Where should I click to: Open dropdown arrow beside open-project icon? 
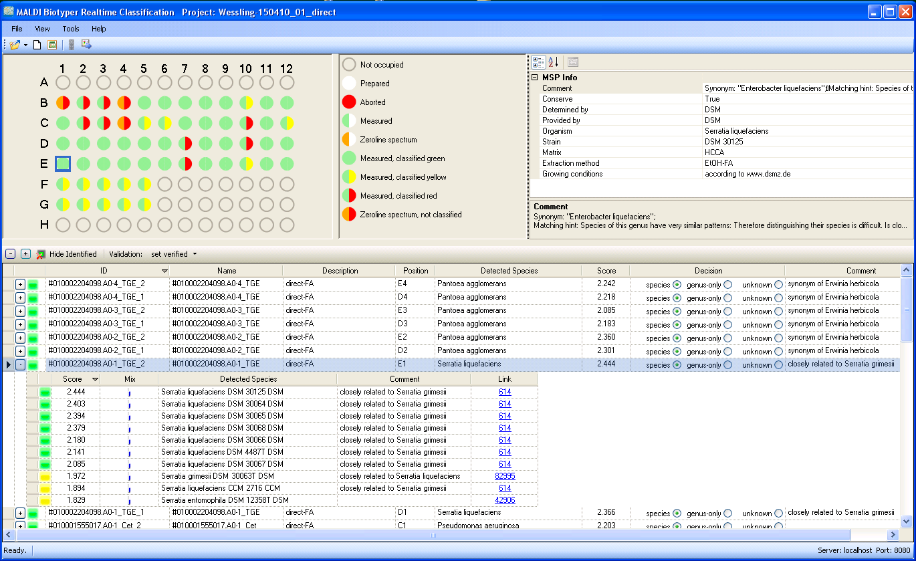(x=26, y=45)
